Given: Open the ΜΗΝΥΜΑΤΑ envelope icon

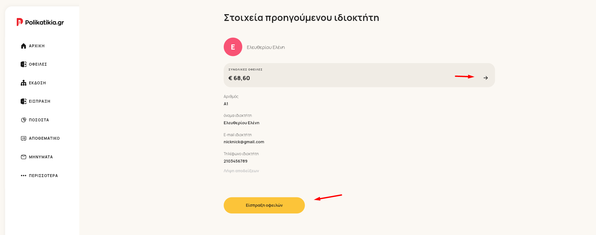Looking at the screenshot, I should click(24, 157).
